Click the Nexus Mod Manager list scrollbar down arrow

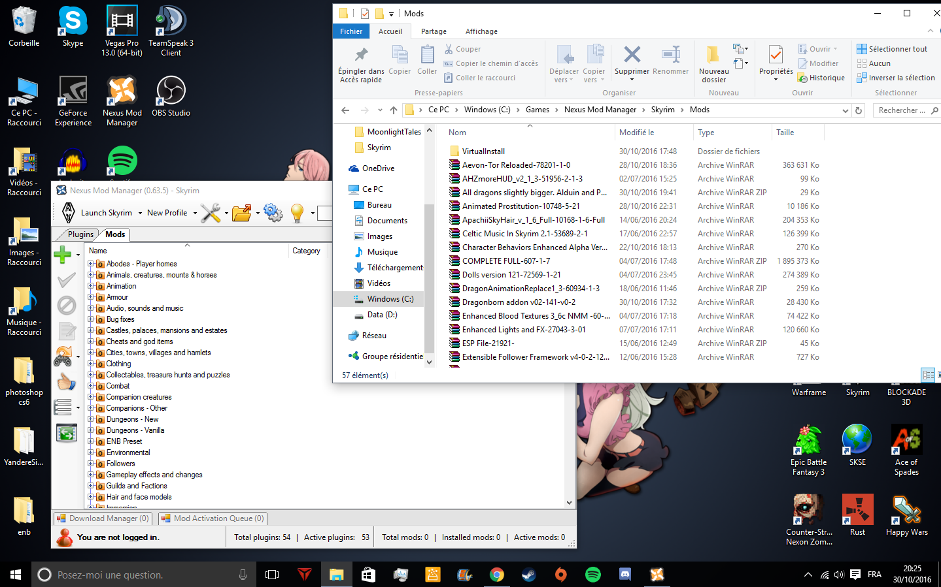570,503
